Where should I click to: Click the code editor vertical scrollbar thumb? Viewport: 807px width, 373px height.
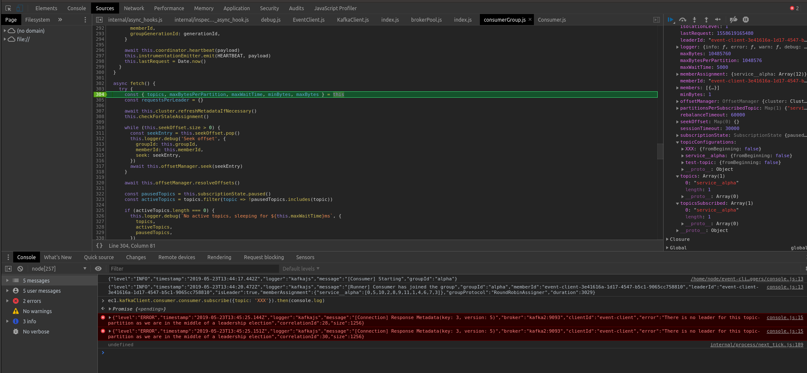pyautogui.click(x=660, y=151)
